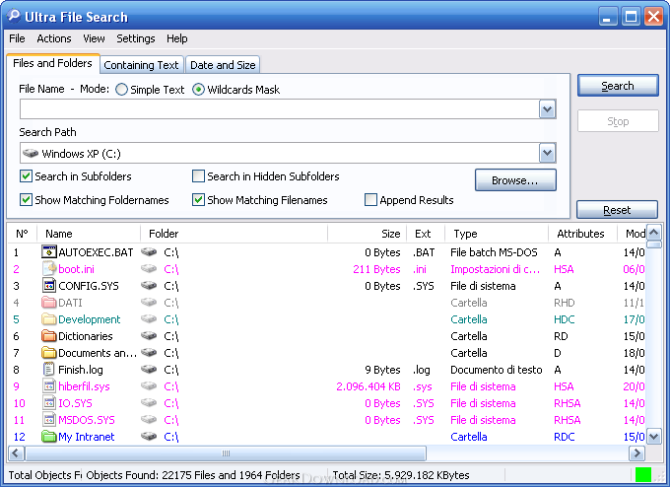The width and height of the screenshot is (670, 487).
Task: Click the CONFIG.SYS file icon
Action: coord(48,286)
